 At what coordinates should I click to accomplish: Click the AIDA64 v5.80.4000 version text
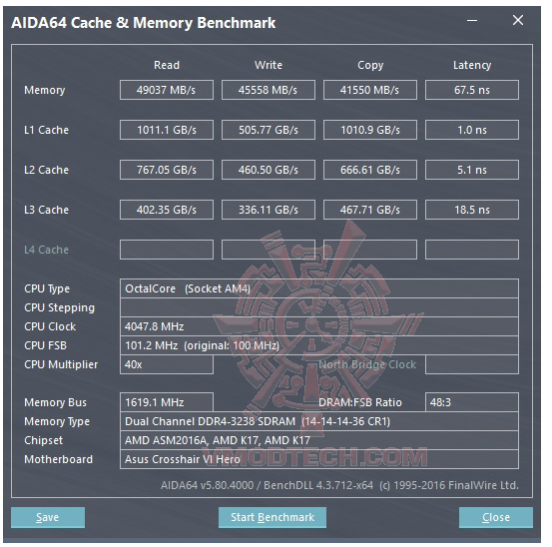coord(339,485)
